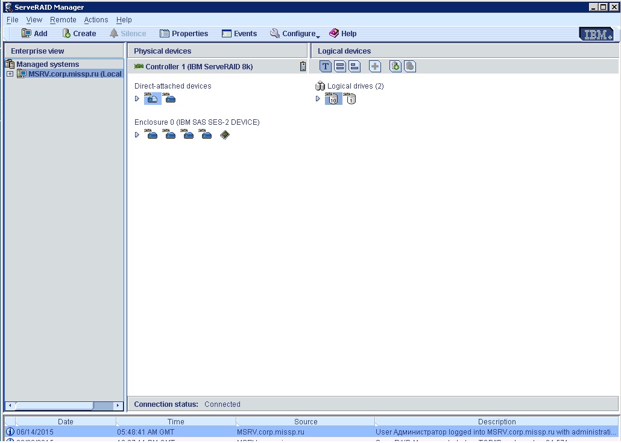621x443 pixels.
Task: Click the Help book button
Action: [x=342, y=34]
